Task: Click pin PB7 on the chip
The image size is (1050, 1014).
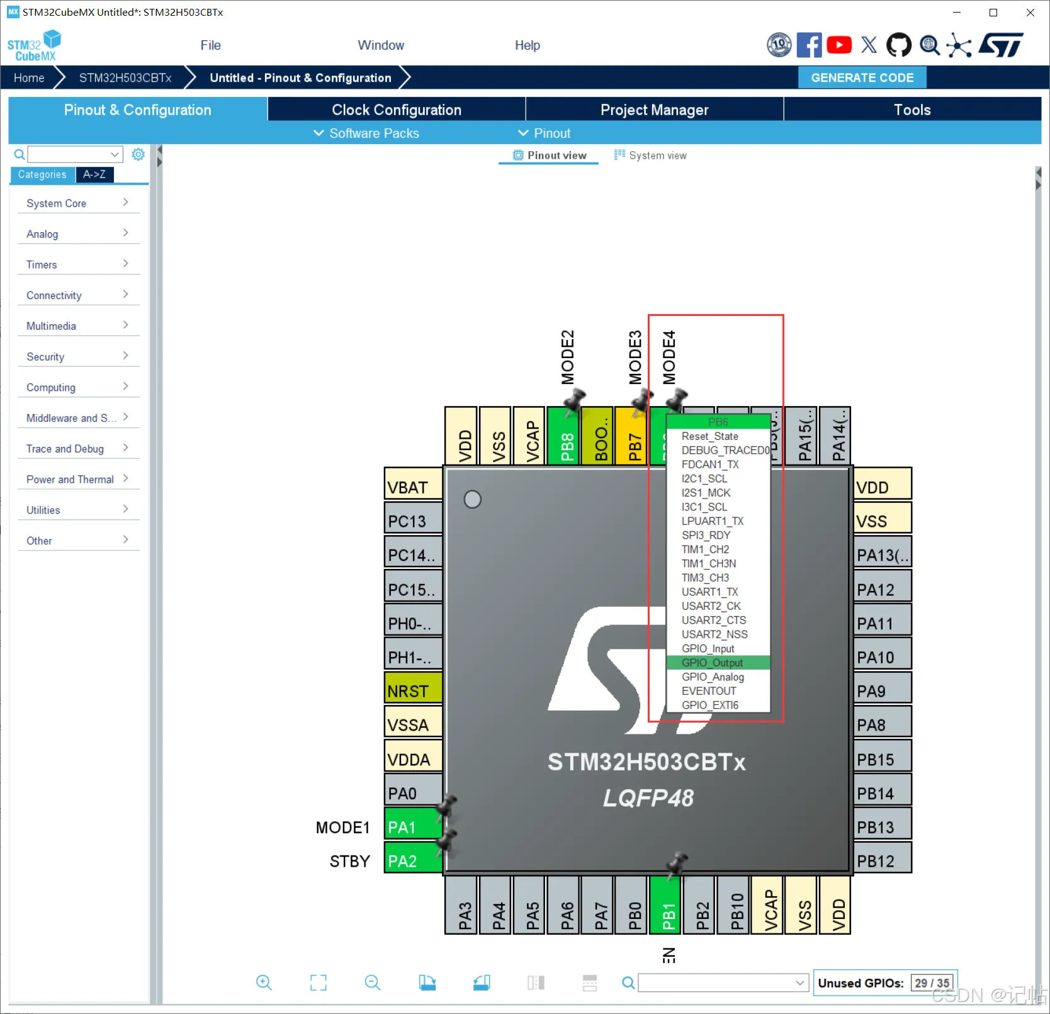Action: pyautogui.click(x=631, y=435)
